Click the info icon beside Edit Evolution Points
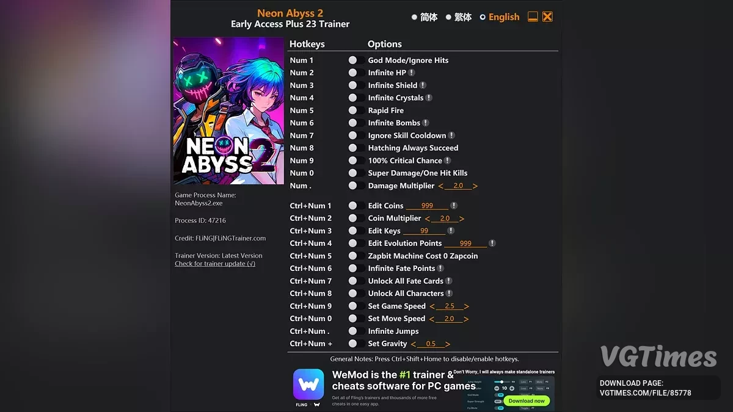This screenshot has height=412, width=733. (x=492, y=243)
